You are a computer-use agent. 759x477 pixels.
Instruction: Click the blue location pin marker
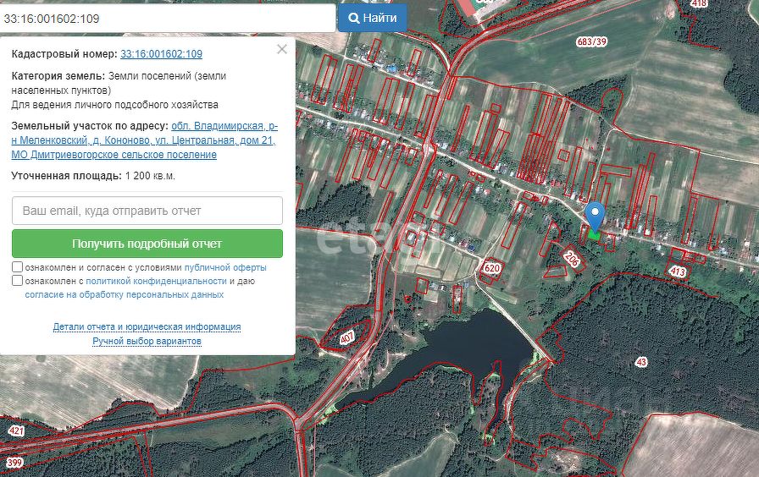[x=595, y=216]
